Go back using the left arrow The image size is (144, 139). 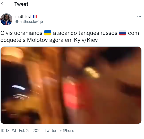pos(3,4)
